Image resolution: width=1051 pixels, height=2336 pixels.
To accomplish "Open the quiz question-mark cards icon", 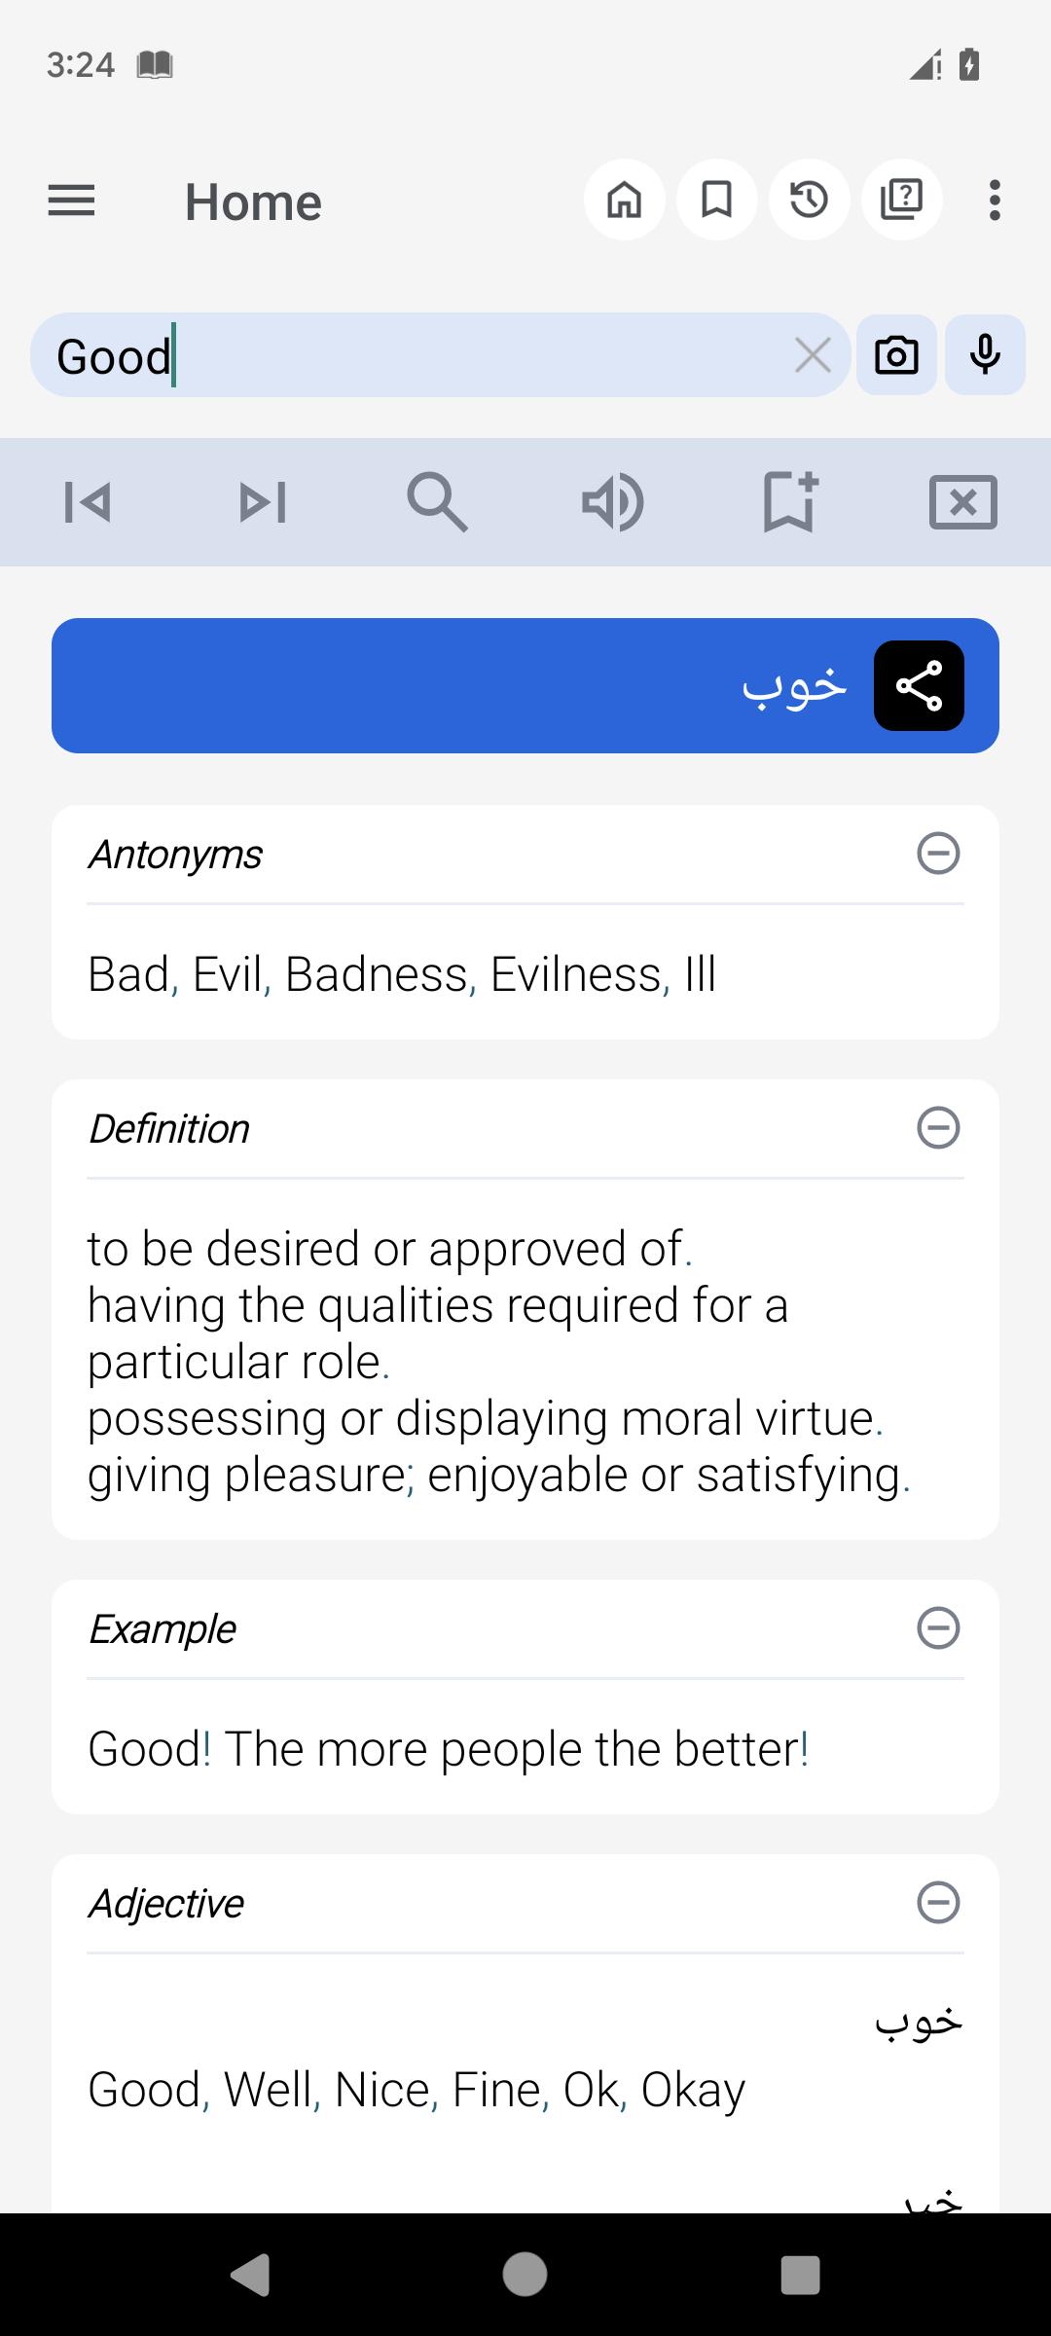I will (x=902, y=200).
